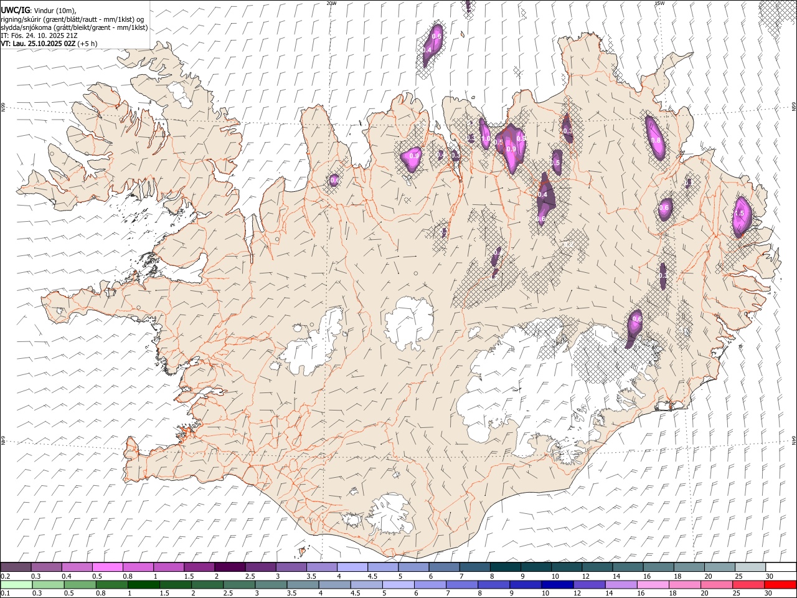The image size is (797, 598).
Task: Click the 'slydda/snjókoma' legend description line
Action: point(74,27)
